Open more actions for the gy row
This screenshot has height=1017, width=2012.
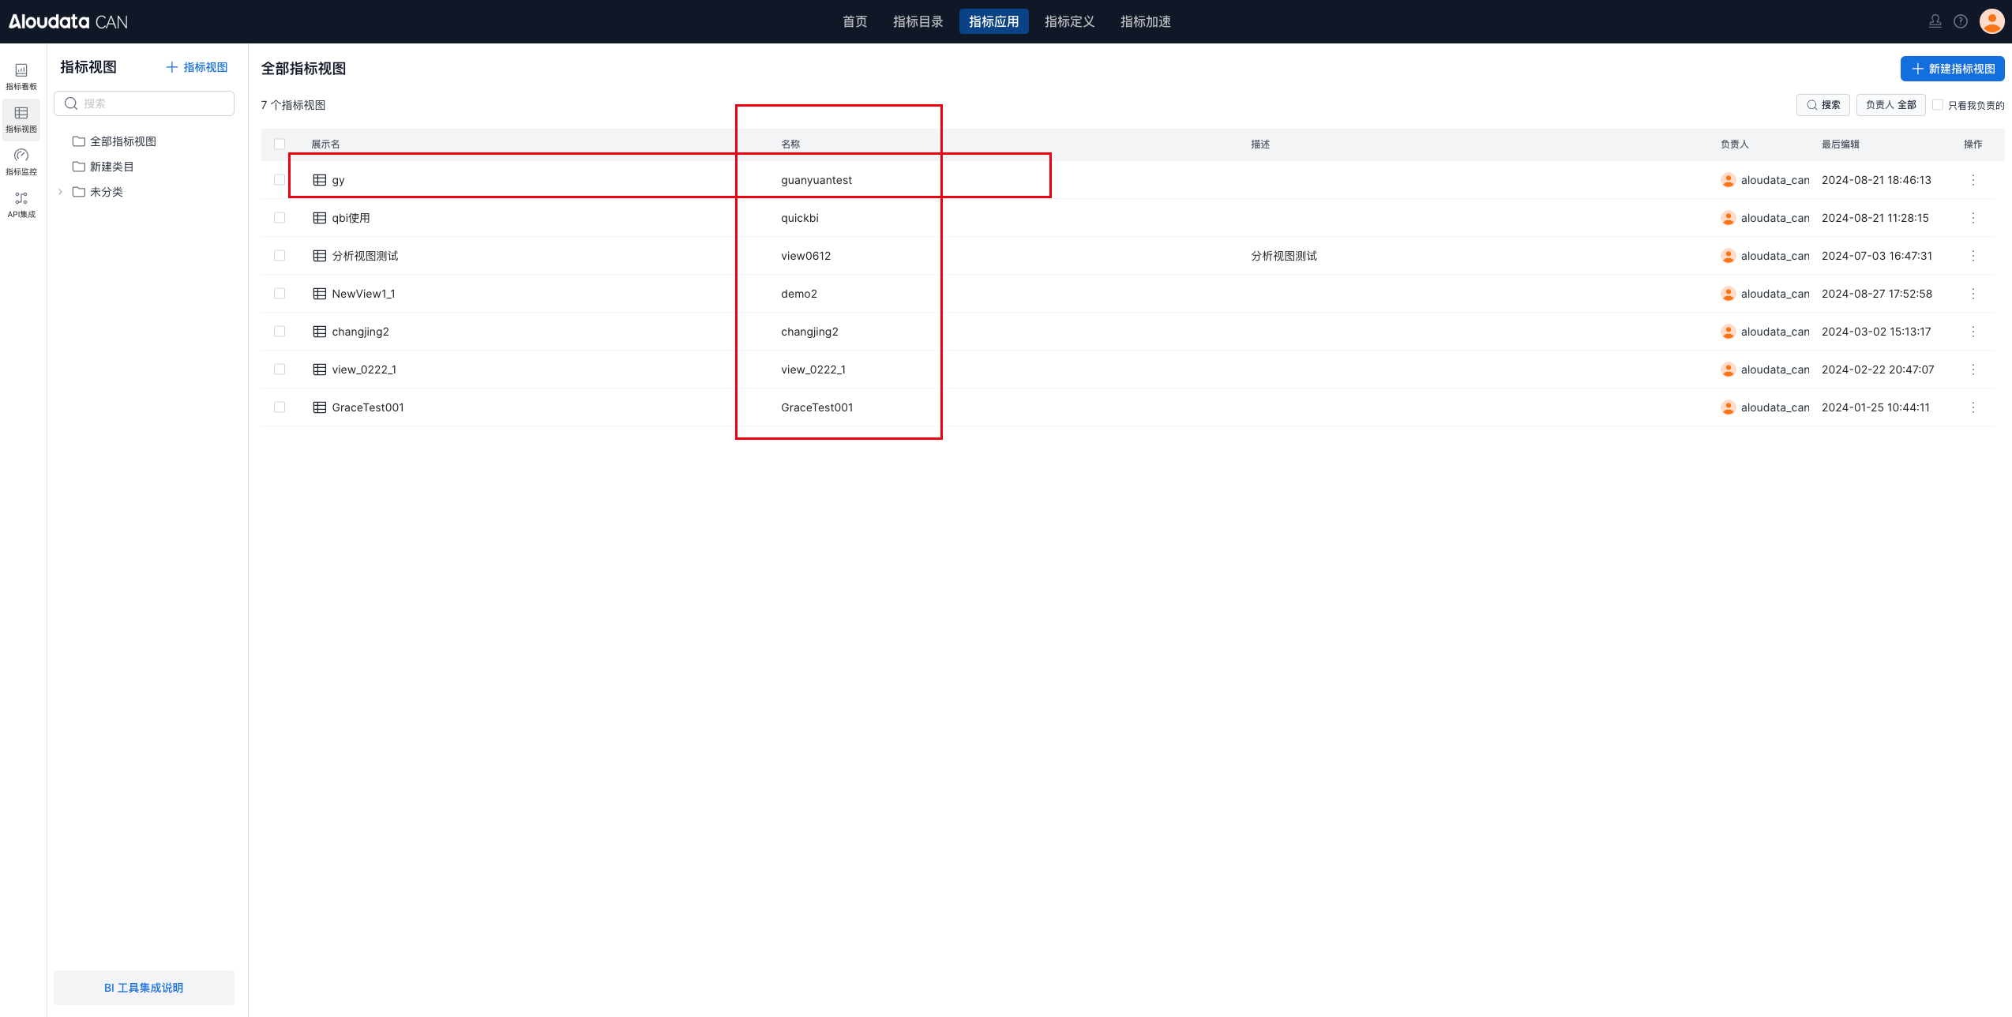tap(1973, 180)
